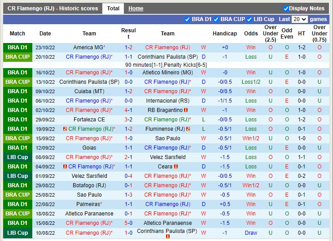The height and width of the screenshot is (241, 333).
Task: Open America MG team link
Action: coord(88,47)
